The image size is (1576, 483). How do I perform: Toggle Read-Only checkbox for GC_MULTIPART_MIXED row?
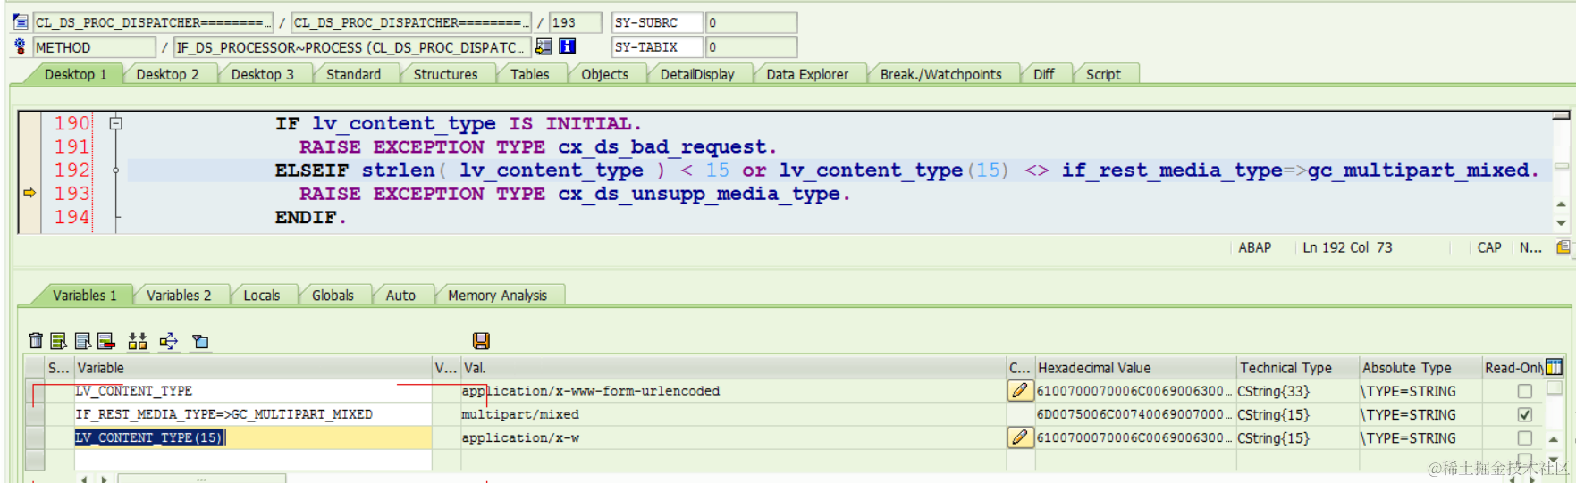(x=1525, y=414)
